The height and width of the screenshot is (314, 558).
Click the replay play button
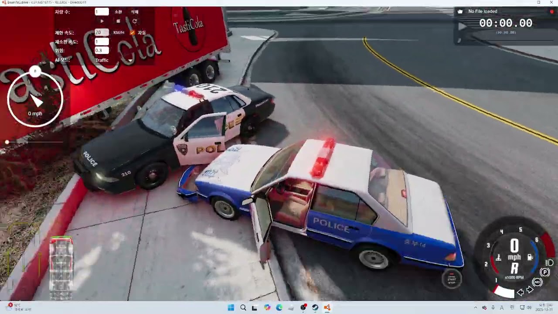tap(463, 26)
